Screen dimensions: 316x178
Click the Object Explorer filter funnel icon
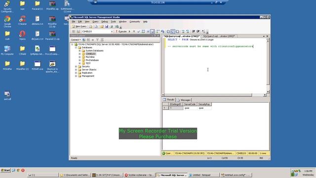point(97,40)
